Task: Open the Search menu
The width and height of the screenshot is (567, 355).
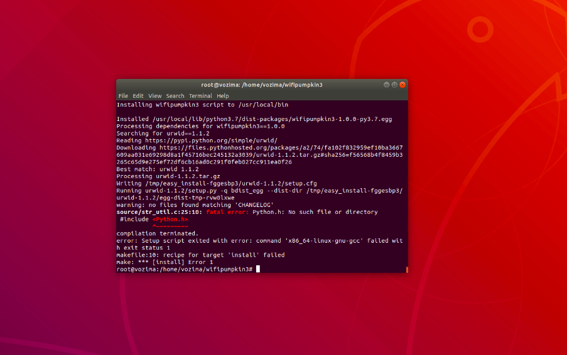Action: click(x=175, y=96)
